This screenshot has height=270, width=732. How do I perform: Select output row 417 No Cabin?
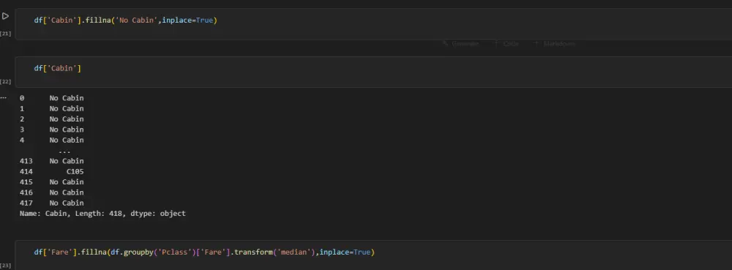click(x=52, y=203)
